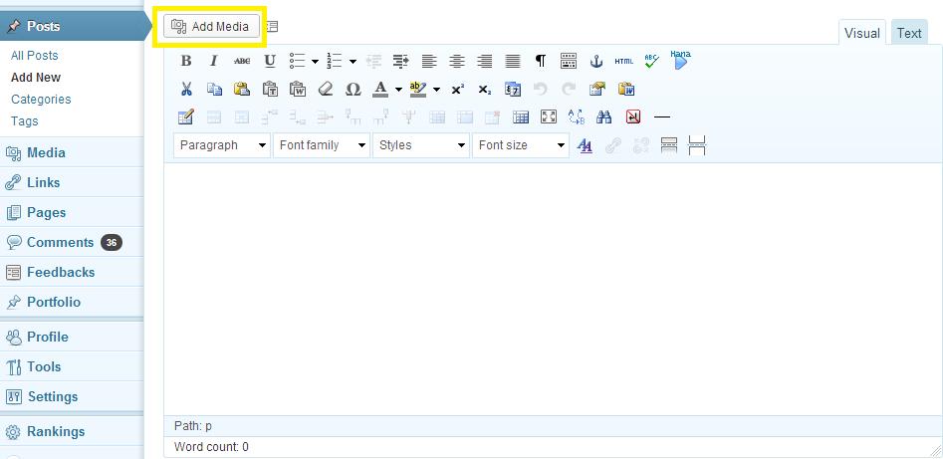Screen dimensions: 943x459
Task: Open the text color picker arrow
Action: click(398, 89)
